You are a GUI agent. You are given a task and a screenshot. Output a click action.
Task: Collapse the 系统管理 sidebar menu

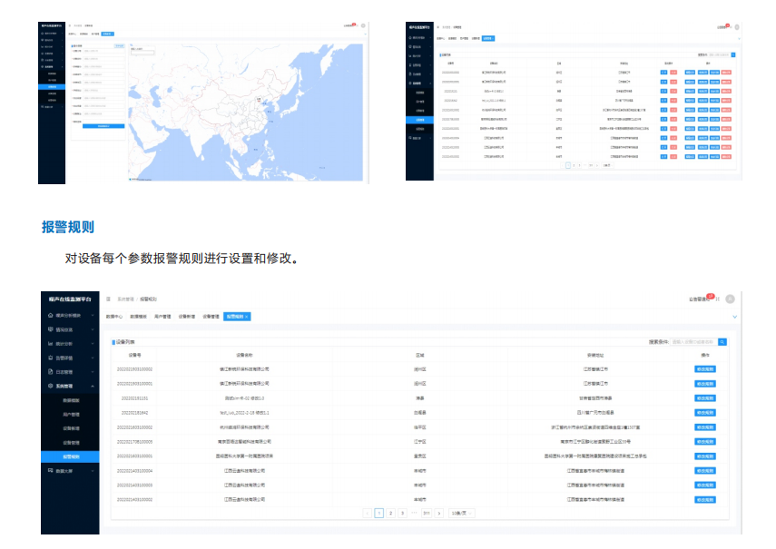70,386
